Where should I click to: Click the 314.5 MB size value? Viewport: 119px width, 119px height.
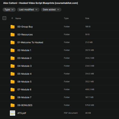(x=90, y=74)
